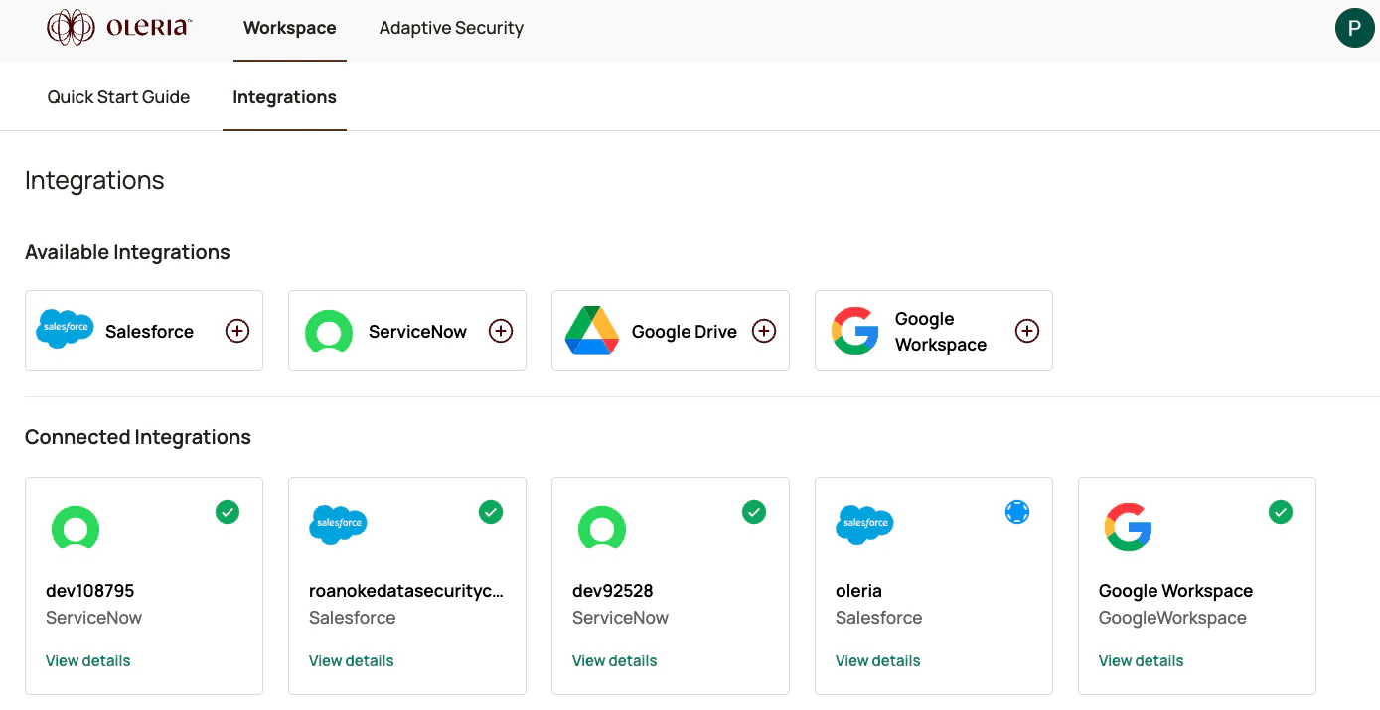Click the Oleria logo

(119, 28)
